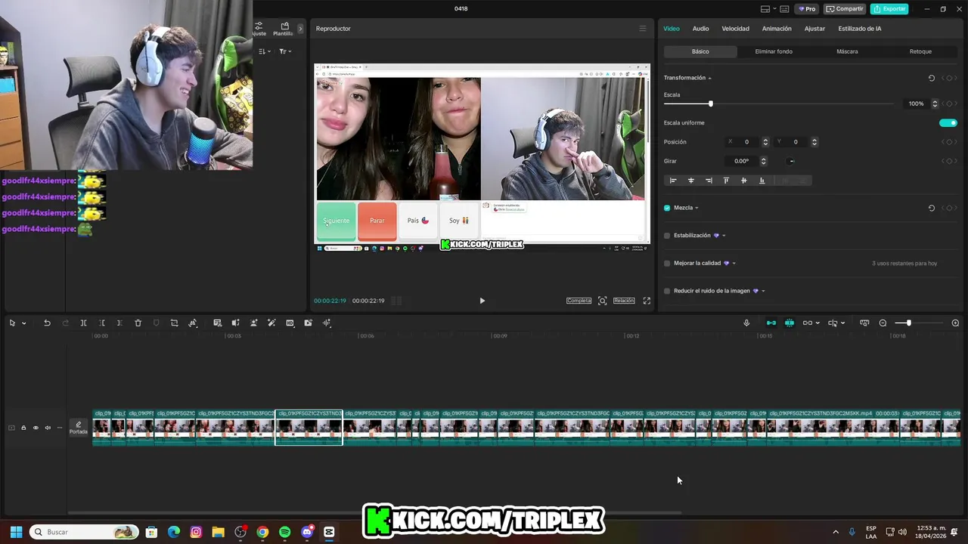Click the Pro upgrade button
This screenshot has width=968, height=544.
pyautogui.click(x=806, y=9)
